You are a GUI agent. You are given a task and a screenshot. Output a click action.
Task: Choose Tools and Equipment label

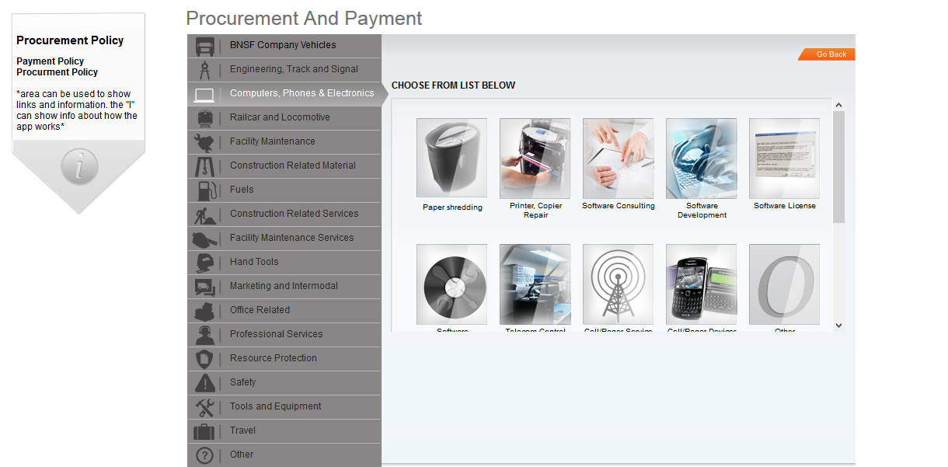tap(276, 406)
